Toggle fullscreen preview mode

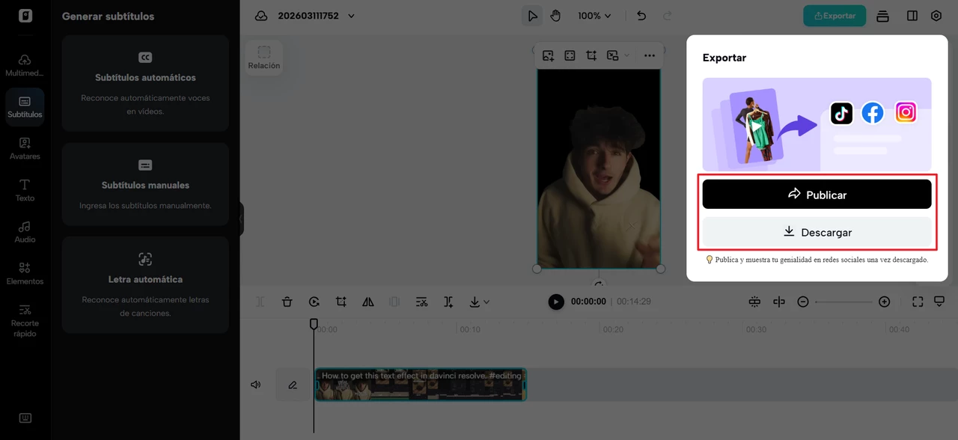pos(918,302)
